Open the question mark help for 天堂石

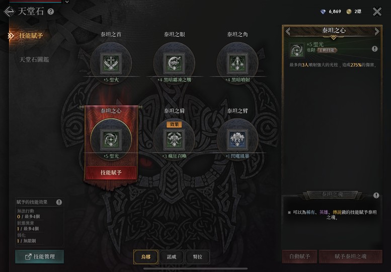(x=51, y=12)
